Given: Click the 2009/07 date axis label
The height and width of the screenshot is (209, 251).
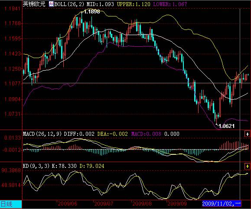Looking at the screenshot, I should click(x=104, y=204).
